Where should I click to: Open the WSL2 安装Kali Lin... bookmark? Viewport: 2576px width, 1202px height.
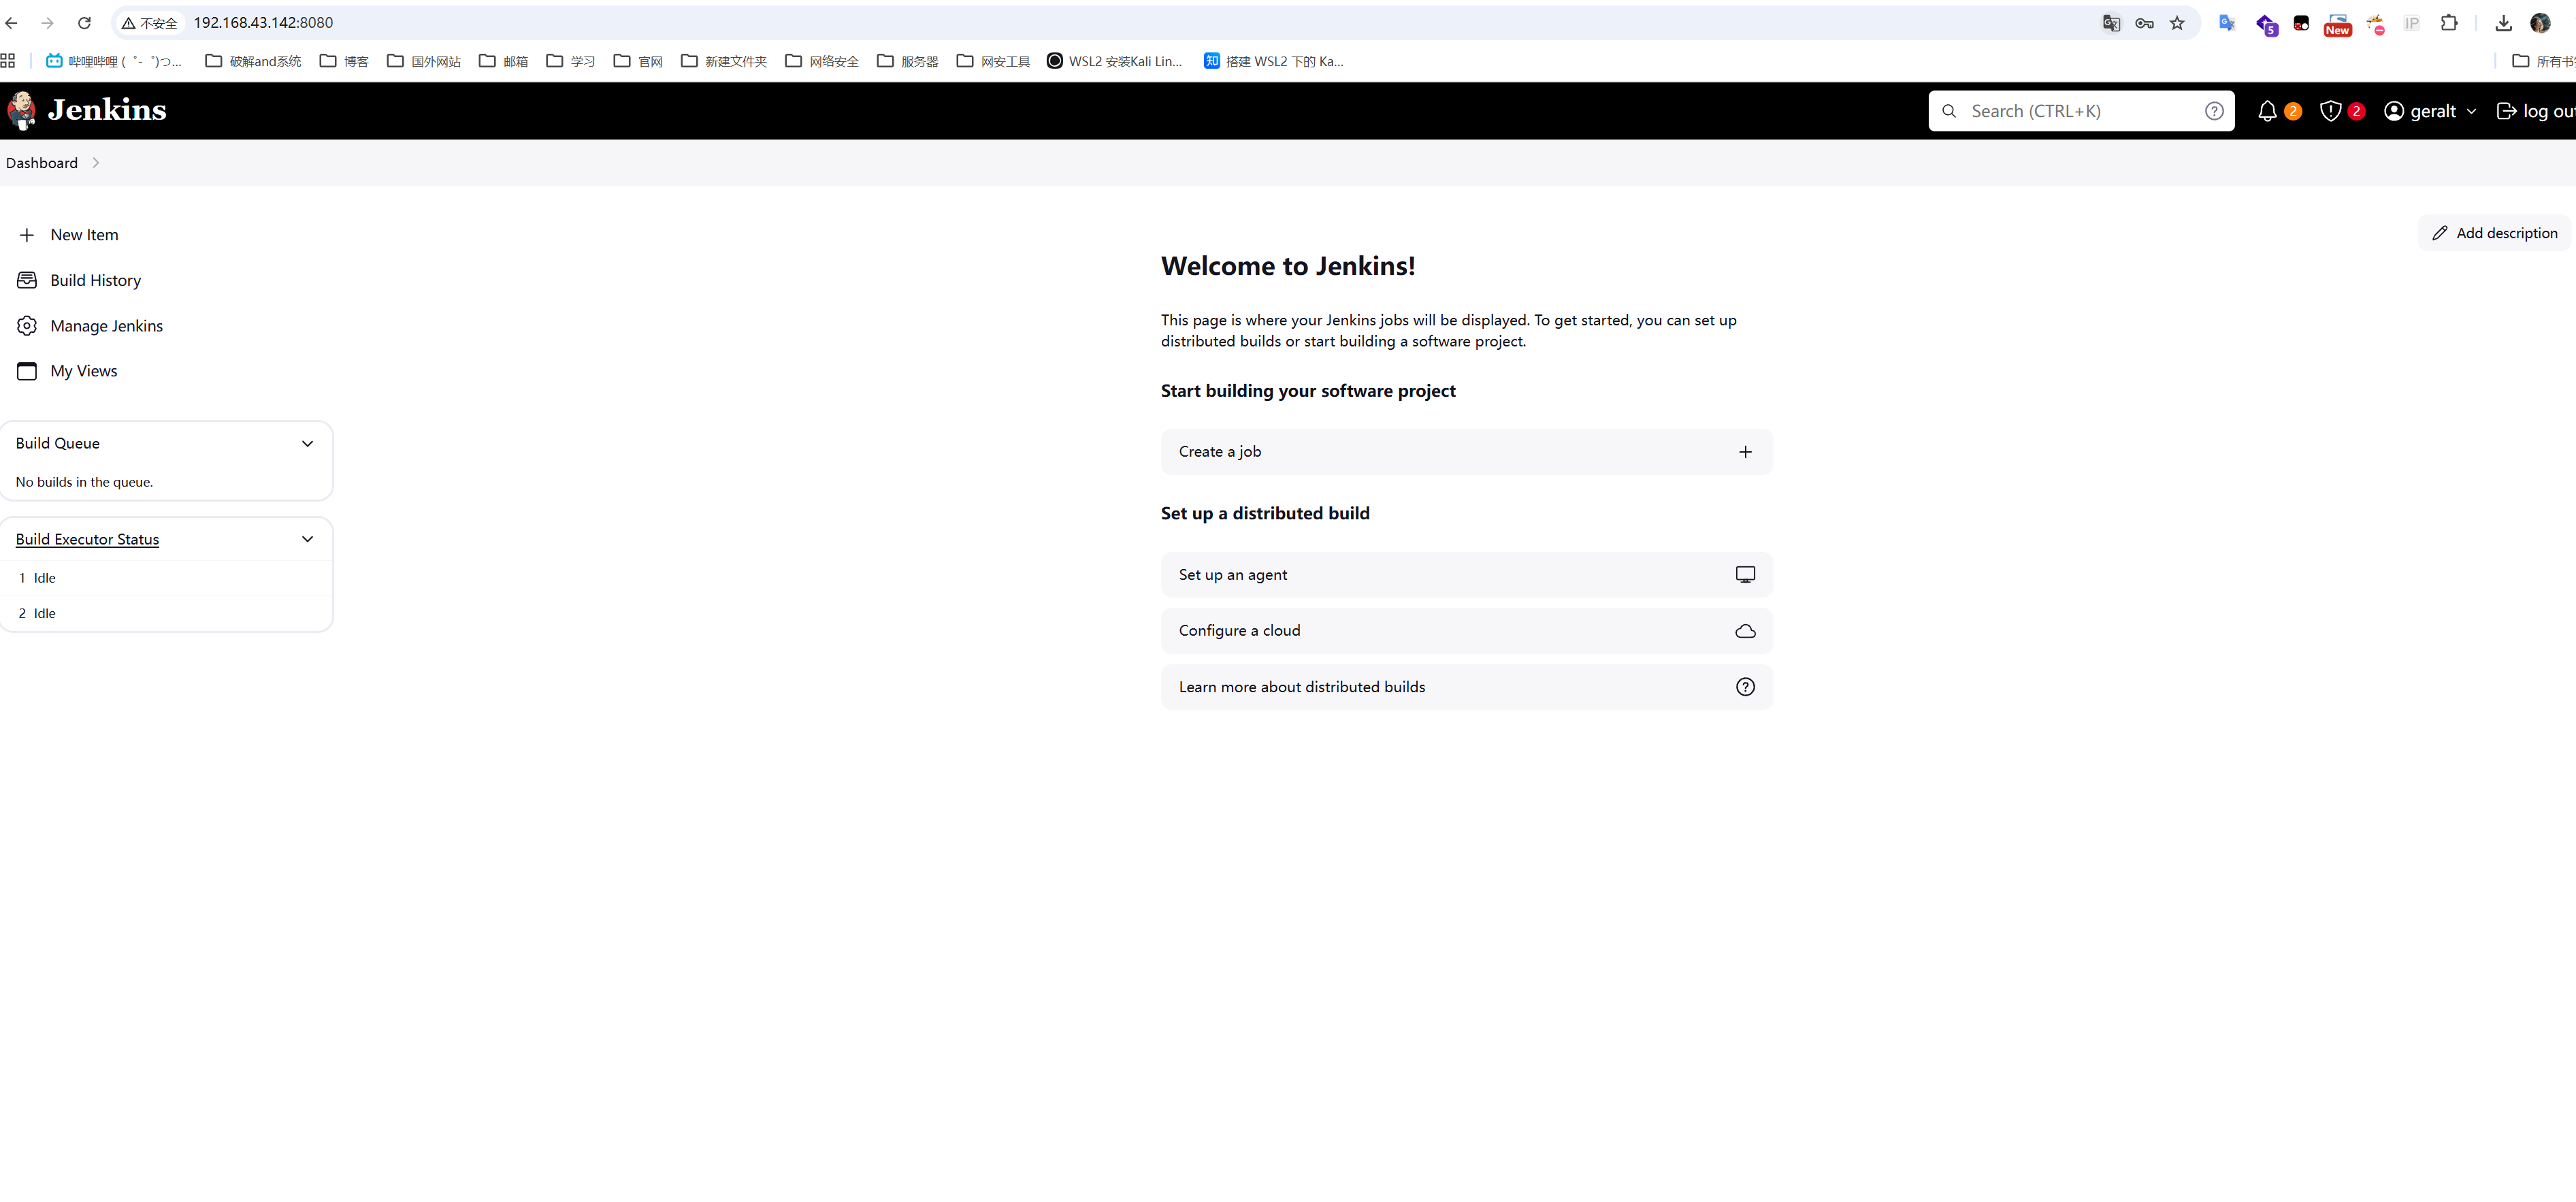[x=1115, y=61]
